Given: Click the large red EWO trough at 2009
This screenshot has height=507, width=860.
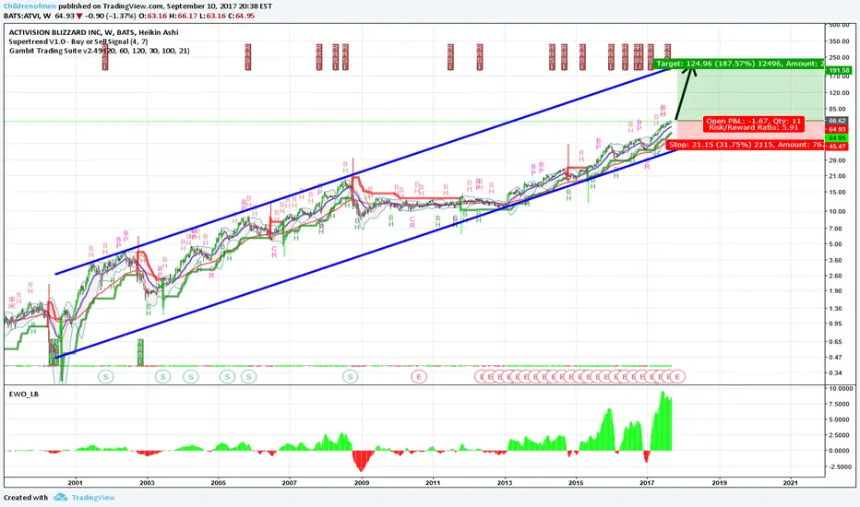Looking at the screenshot, I should pyautogui.click(x=361, y=460).
